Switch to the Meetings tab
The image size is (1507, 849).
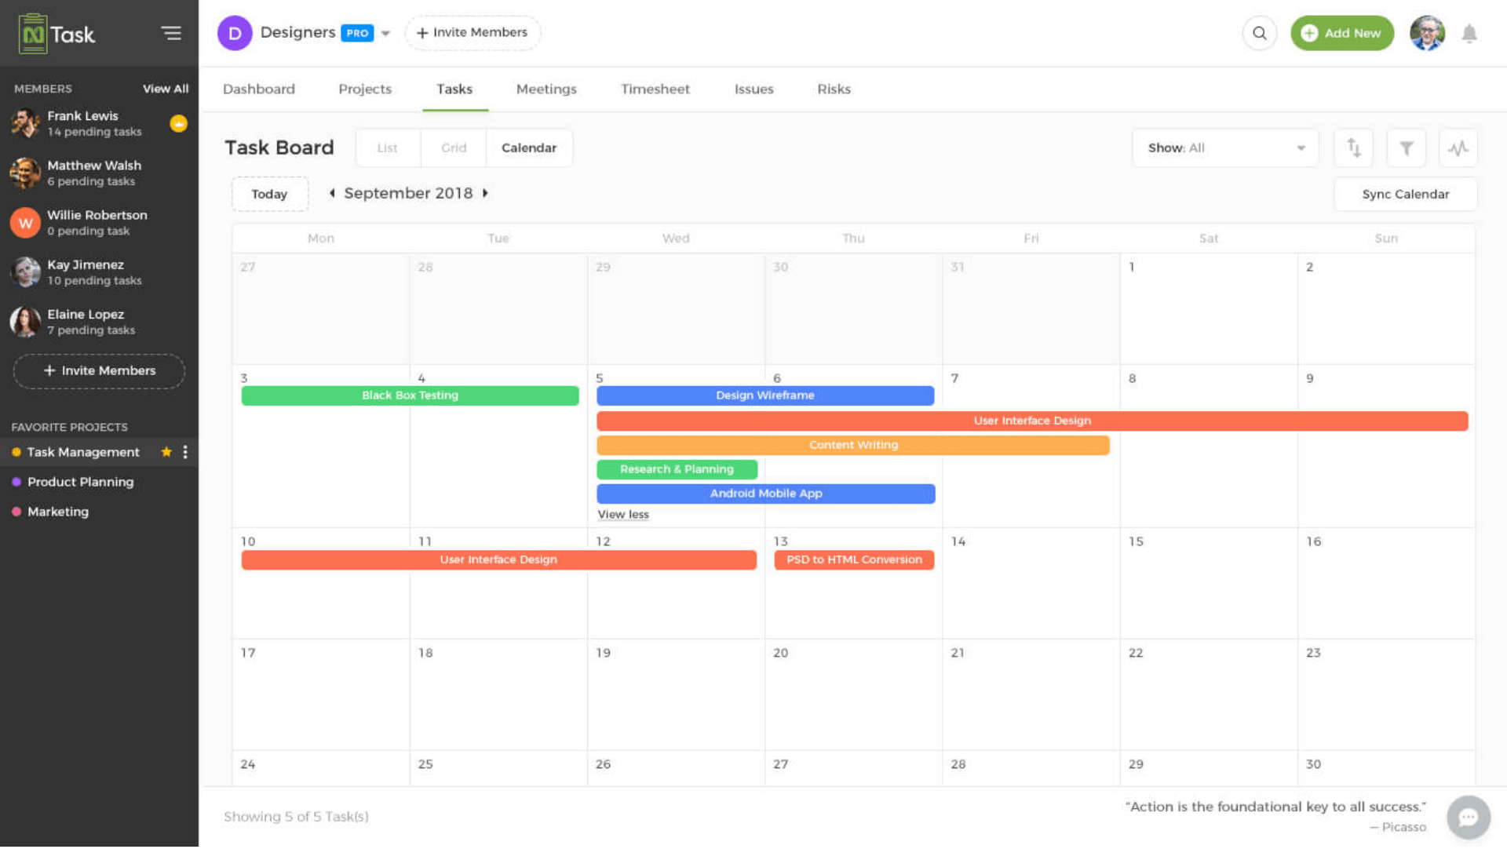coord(546,89)
